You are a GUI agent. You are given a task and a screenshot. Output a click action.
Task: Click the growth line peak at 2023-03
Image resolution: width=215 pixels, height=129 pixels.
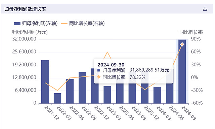pos(107,52)
